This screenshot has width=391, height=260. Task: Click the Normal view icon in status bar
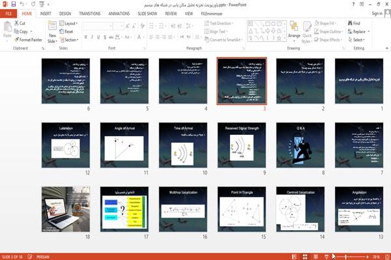295,257
